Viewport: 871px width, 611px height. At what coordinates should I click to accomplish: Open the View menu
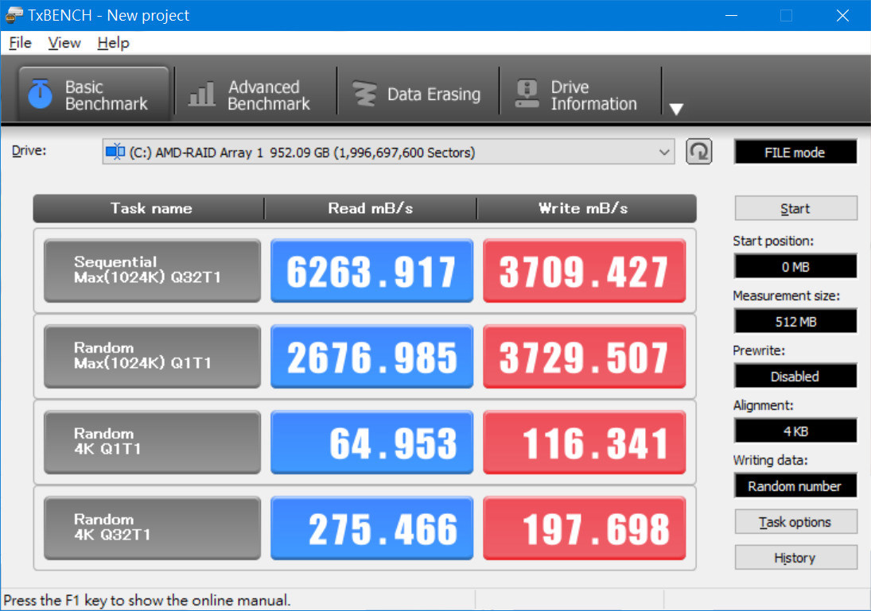pos(64,43)
